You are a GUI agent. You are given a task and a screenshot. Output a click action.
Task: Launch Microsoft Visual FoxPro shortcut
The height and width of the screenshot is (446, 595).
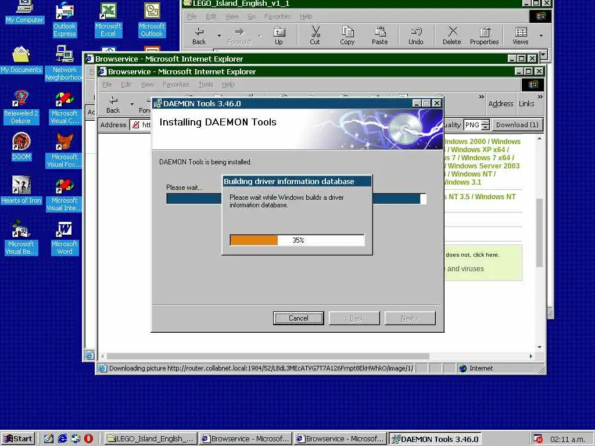(64, 150)
